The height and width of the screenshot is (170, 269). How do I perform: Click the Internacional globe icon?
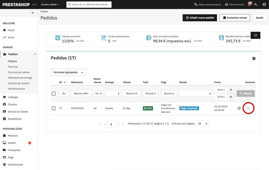click(x=4, y=164)
